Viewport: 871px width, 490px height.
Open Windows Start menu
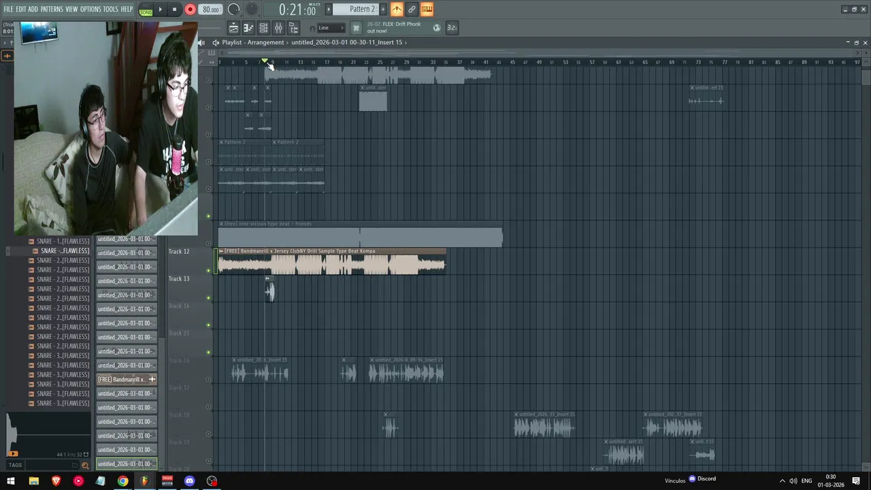11,481
